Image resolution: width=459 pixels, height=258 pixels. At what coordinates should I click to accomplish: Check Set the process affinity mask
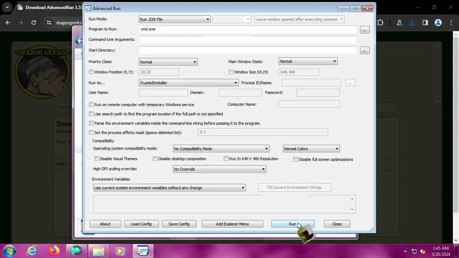(x=91, y=133)
